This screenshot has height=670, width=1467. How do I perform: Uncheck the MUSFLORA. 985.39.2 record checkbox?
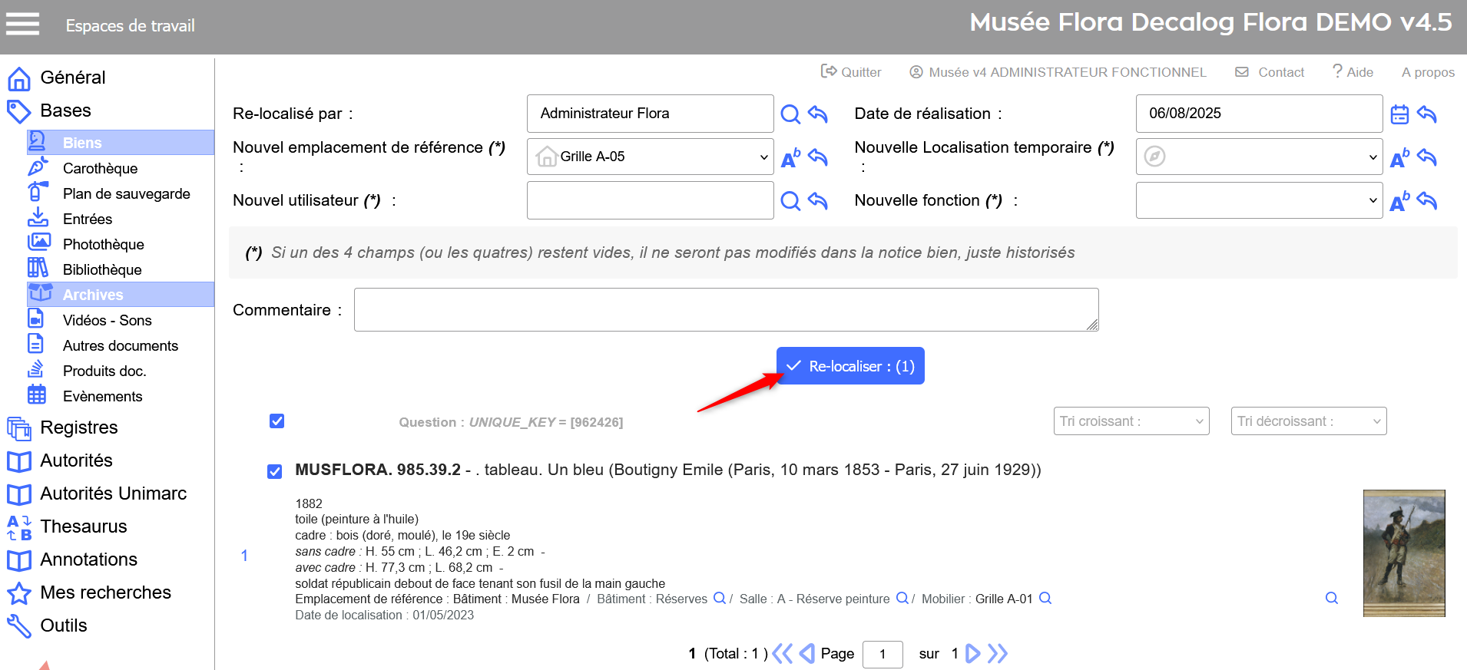pyautogui.click(x=274, y=471)
